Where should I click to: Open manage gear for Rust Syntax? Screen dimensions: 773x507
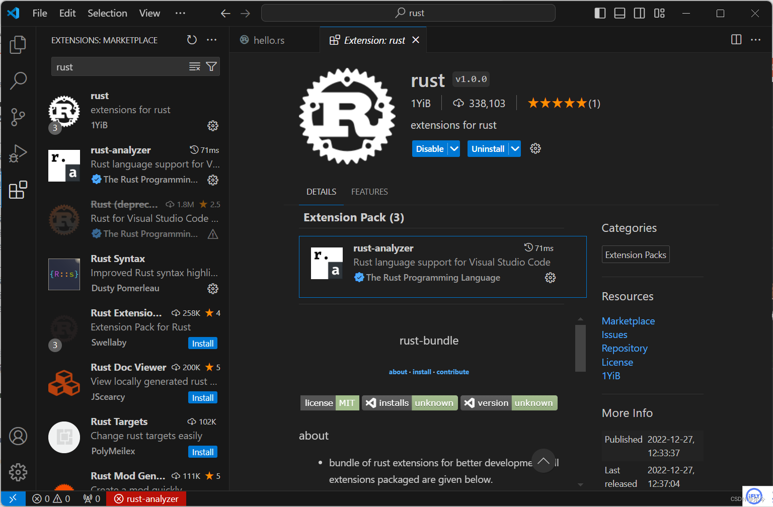213,288
